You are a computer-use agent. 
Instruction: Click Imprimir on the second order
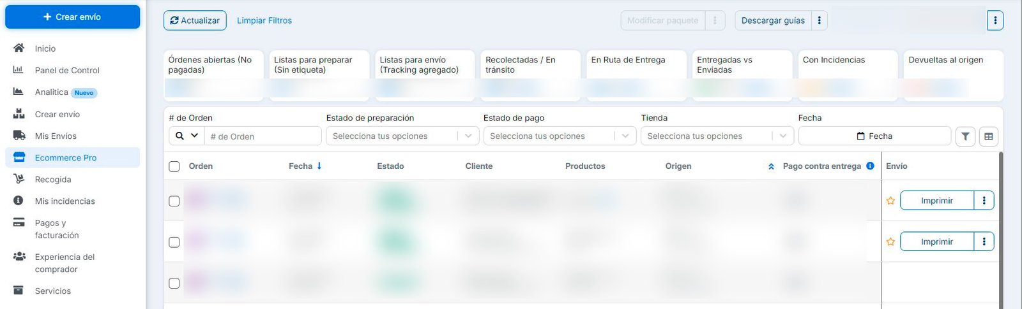(937, 241)
